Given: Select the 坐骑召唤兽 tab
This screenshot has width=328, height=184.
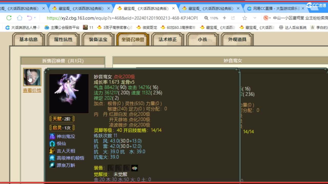Looking at the screenshot, I should [133, 39].
